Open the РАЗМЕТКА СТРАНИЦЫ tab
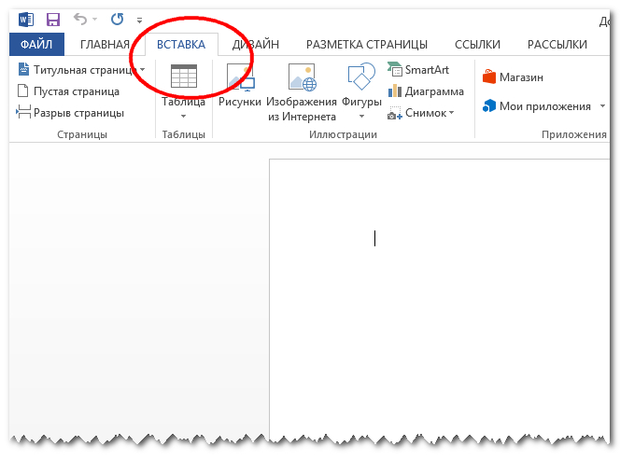 click(367, 44)
